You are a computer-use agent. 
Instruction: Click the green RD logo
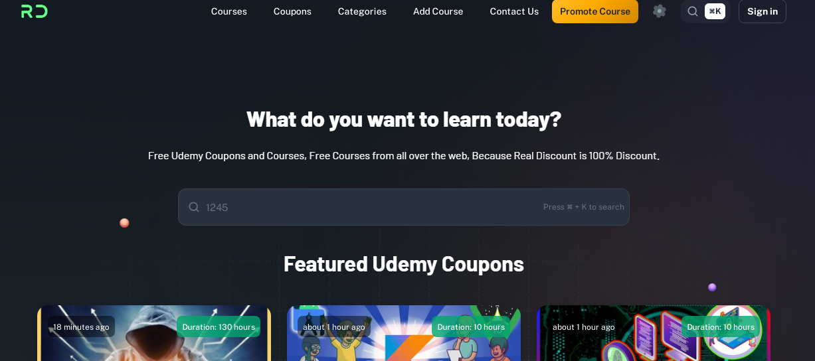[x=35, y=11]
